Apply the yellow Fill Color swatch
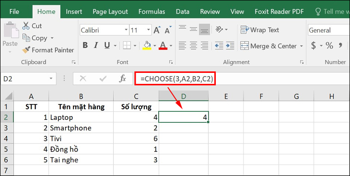Image resolution: width=350 pixels, height=176 pixels. (147, 46)
